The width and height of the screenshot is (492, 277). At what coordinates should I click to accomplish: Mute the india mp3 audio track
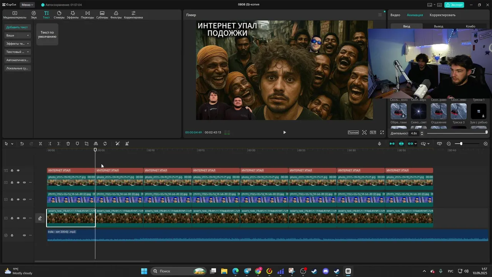point(24,235)
